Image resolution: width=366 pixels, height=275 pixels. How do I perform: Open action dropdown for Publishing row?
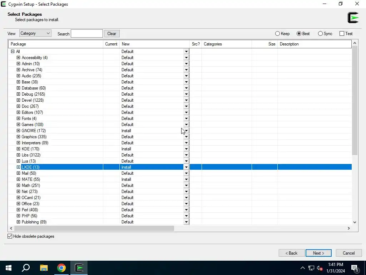click(186, 222)
